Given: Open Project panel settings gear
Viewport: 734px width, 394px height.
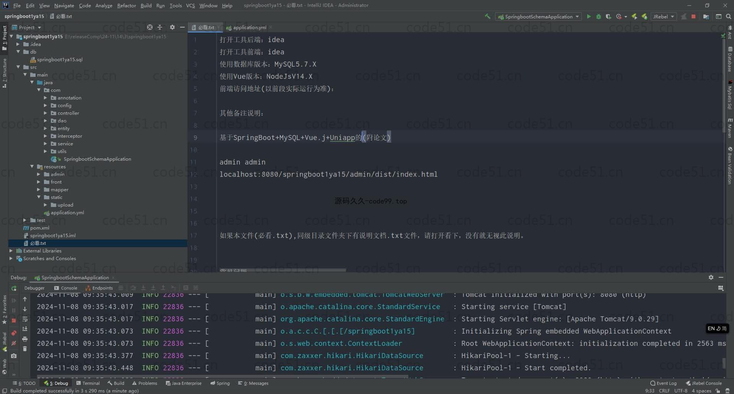Looking at the screenshot, I should click(x=172, y=27).
